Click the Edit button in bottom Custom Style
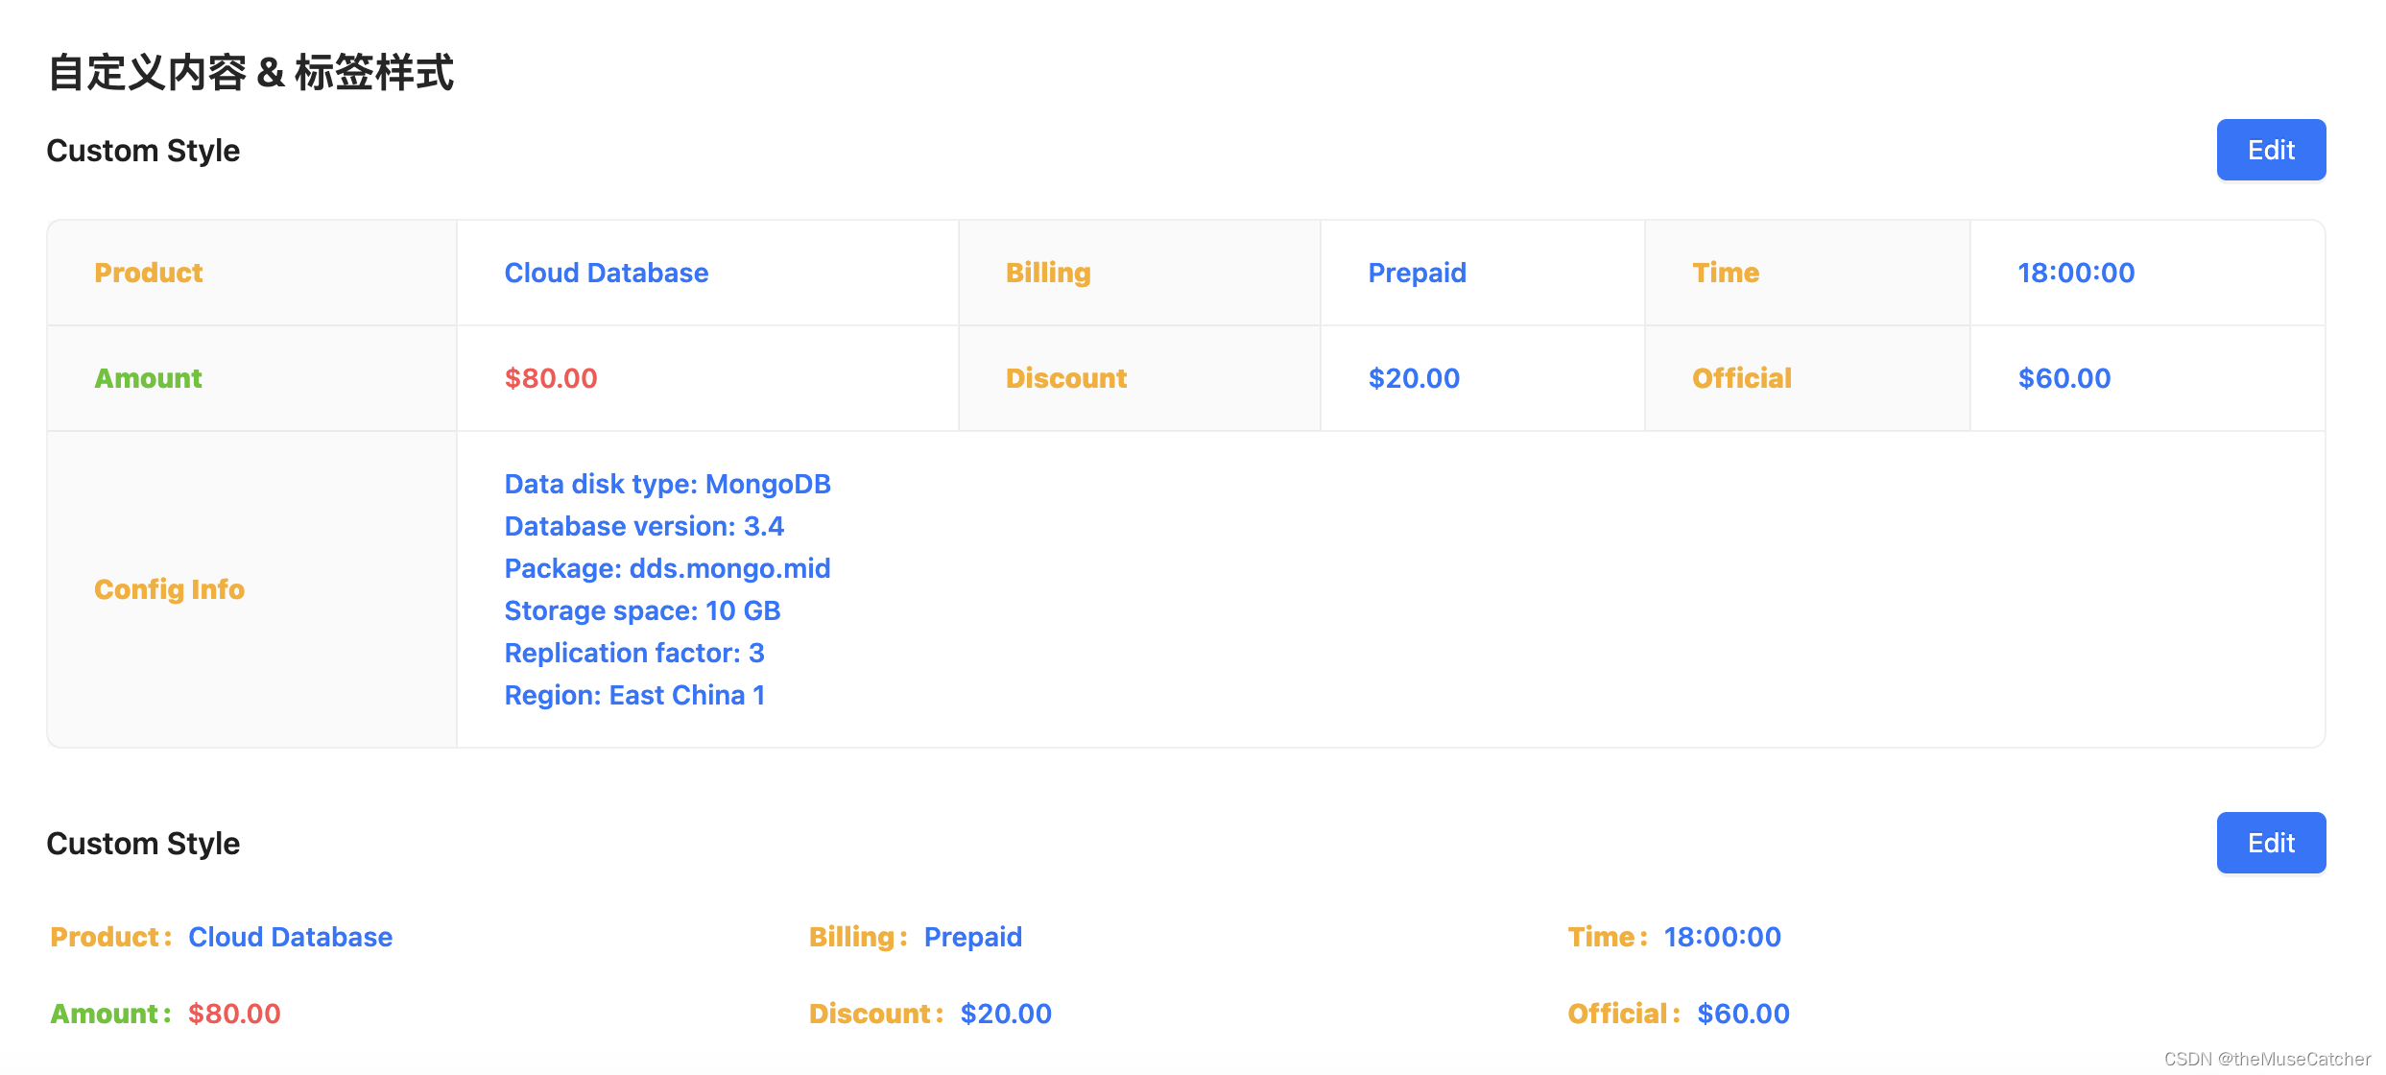 (2271, 842)
